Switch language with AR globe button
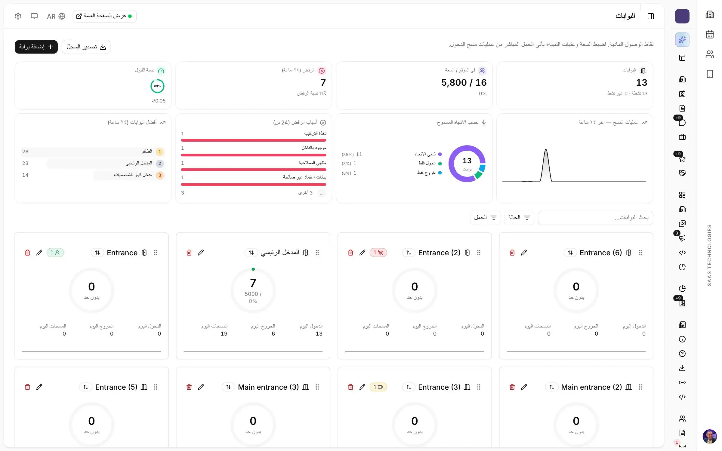Screen dimensions: 722x451 [x=56, y=16]
